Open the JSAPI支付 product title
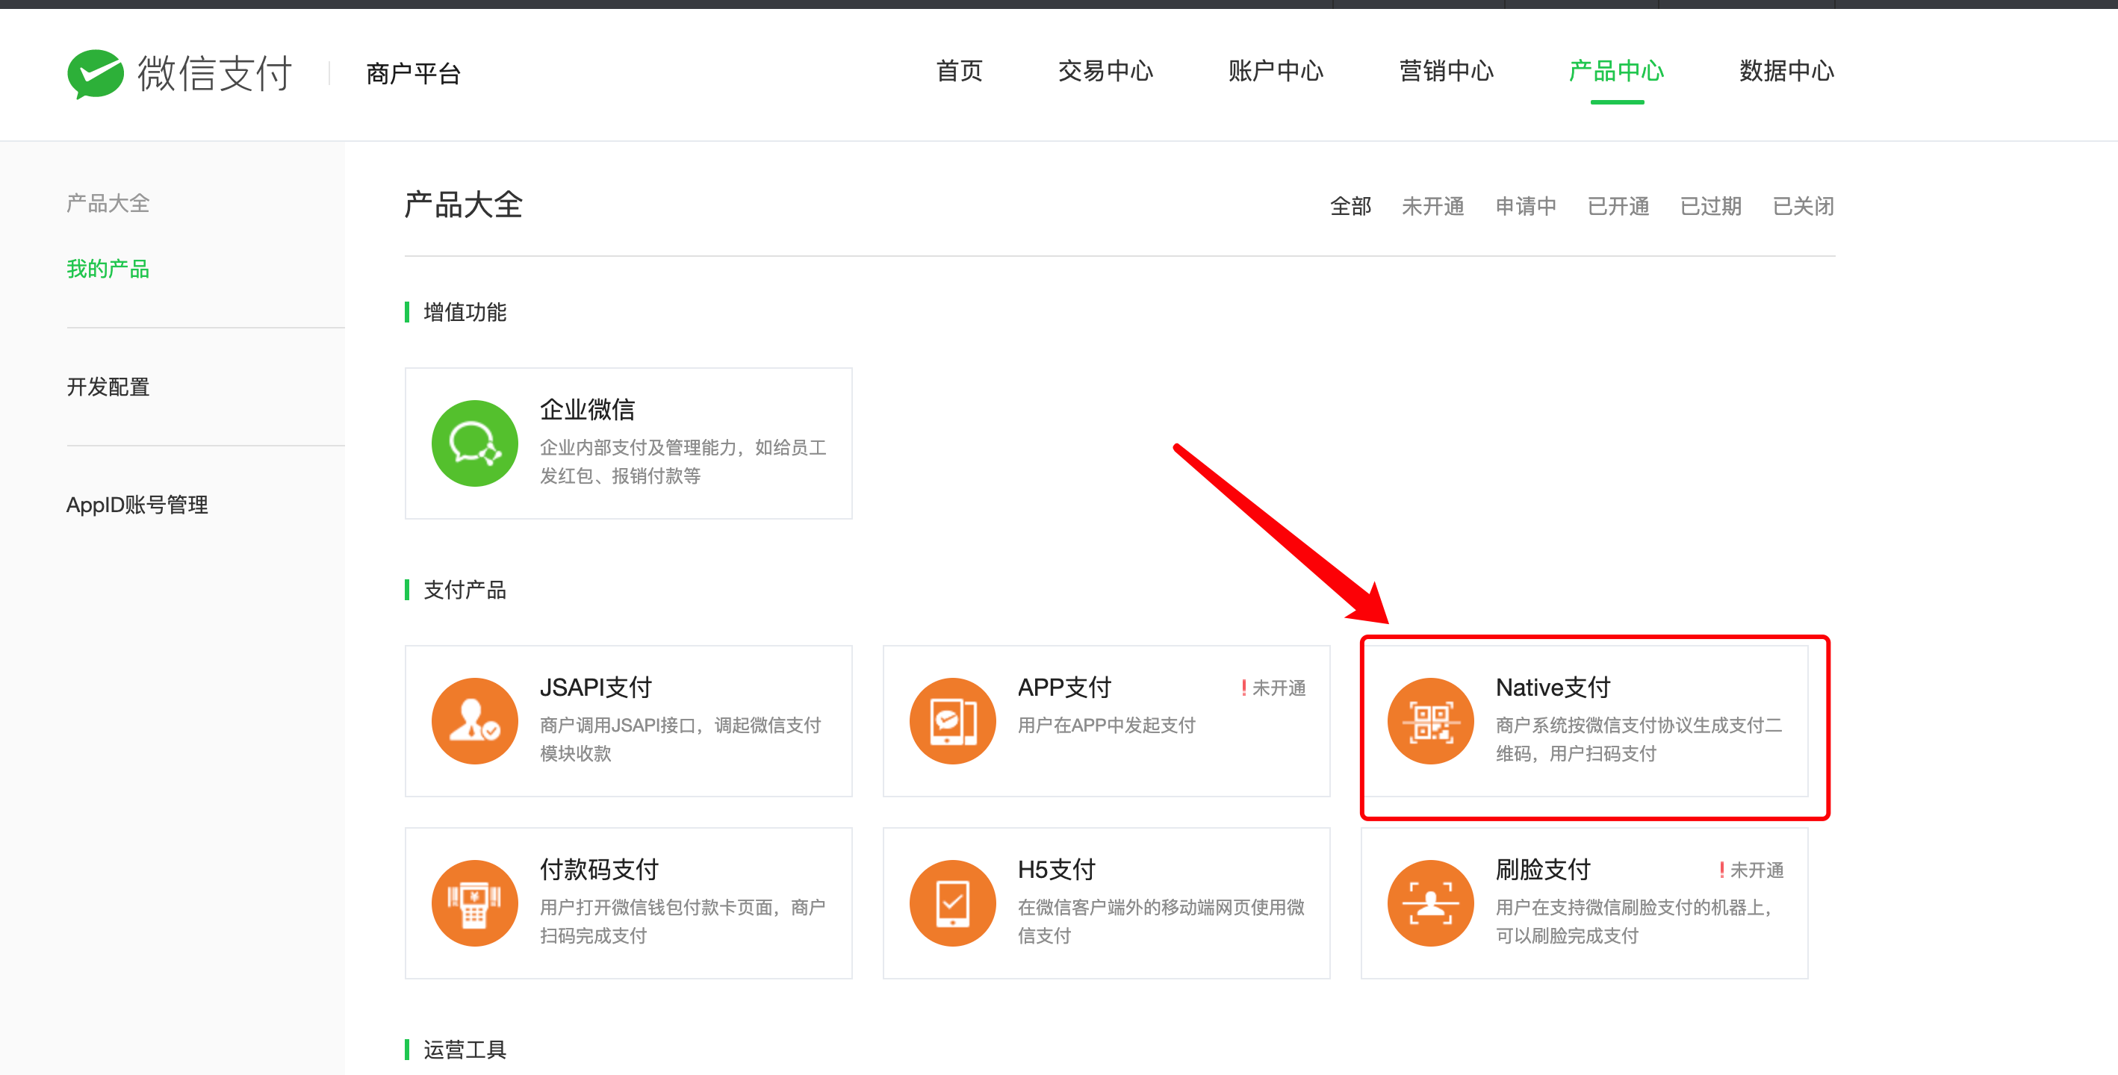The width and height of the screenshot is (2118, 1075). pos(596,687)
